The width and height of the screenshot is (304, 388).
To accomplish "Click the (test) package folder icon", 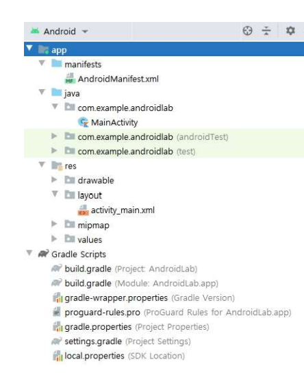I will coord(69,150).
